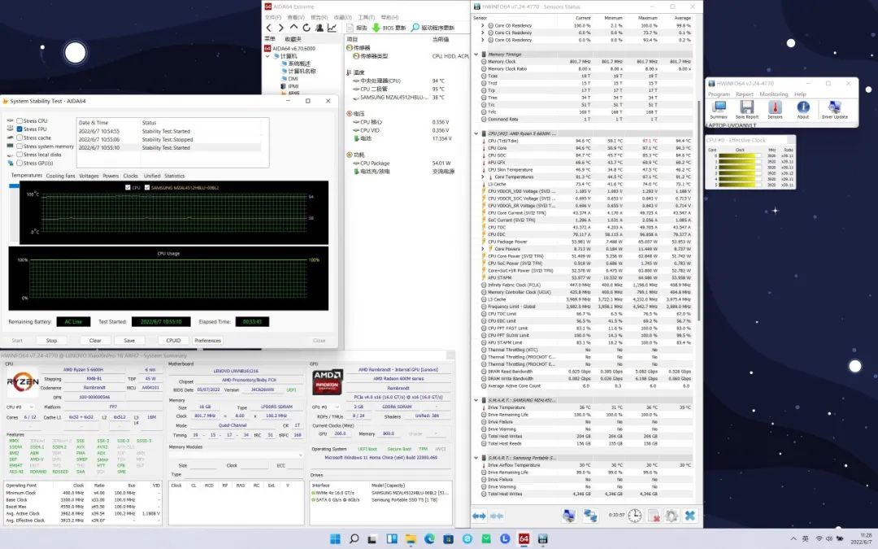Collapse the computer tree node in AIDA64 sidebar
This screenshot has height=549, width=878.
267,56
